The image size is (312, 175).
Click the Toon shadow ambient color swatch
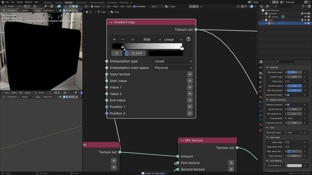[x=294, y=165]
